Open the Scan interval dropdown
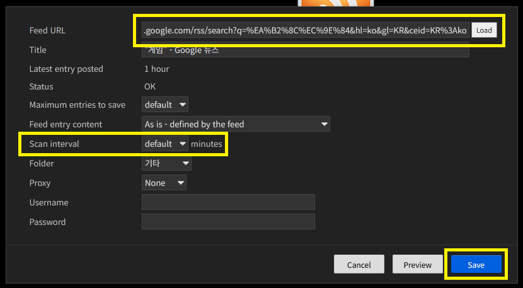523x288 pixels. click(165, 144)
